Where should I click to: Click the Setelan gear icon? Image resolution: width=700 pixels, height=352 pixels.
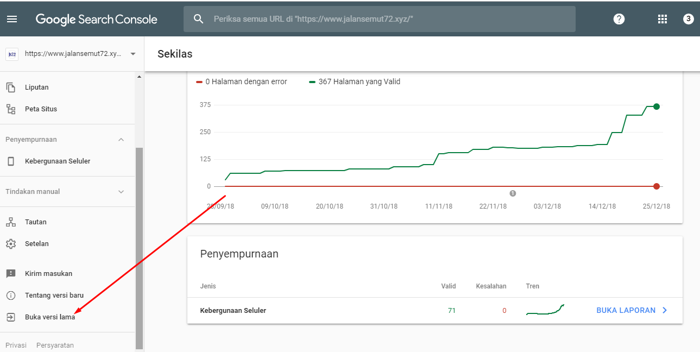(11, 243)
